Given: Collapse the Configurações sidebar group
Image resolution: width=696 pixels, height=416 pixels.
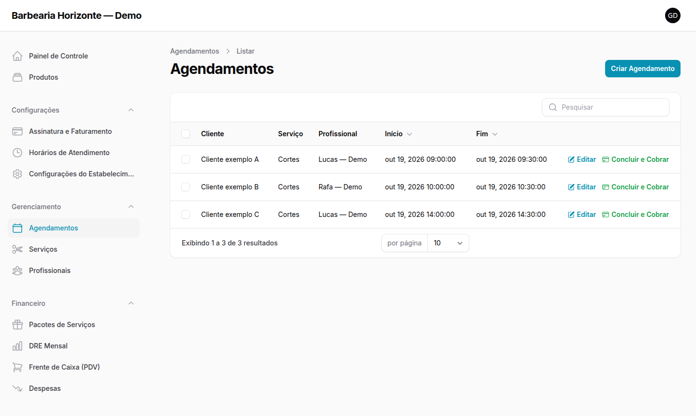Looking at the screenshot, I should click(131, 110).
